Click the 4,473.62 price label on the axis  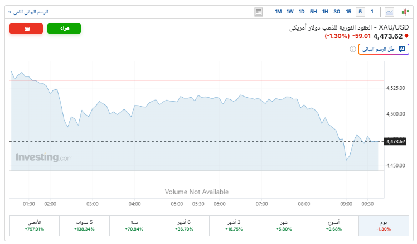[395, 141]
